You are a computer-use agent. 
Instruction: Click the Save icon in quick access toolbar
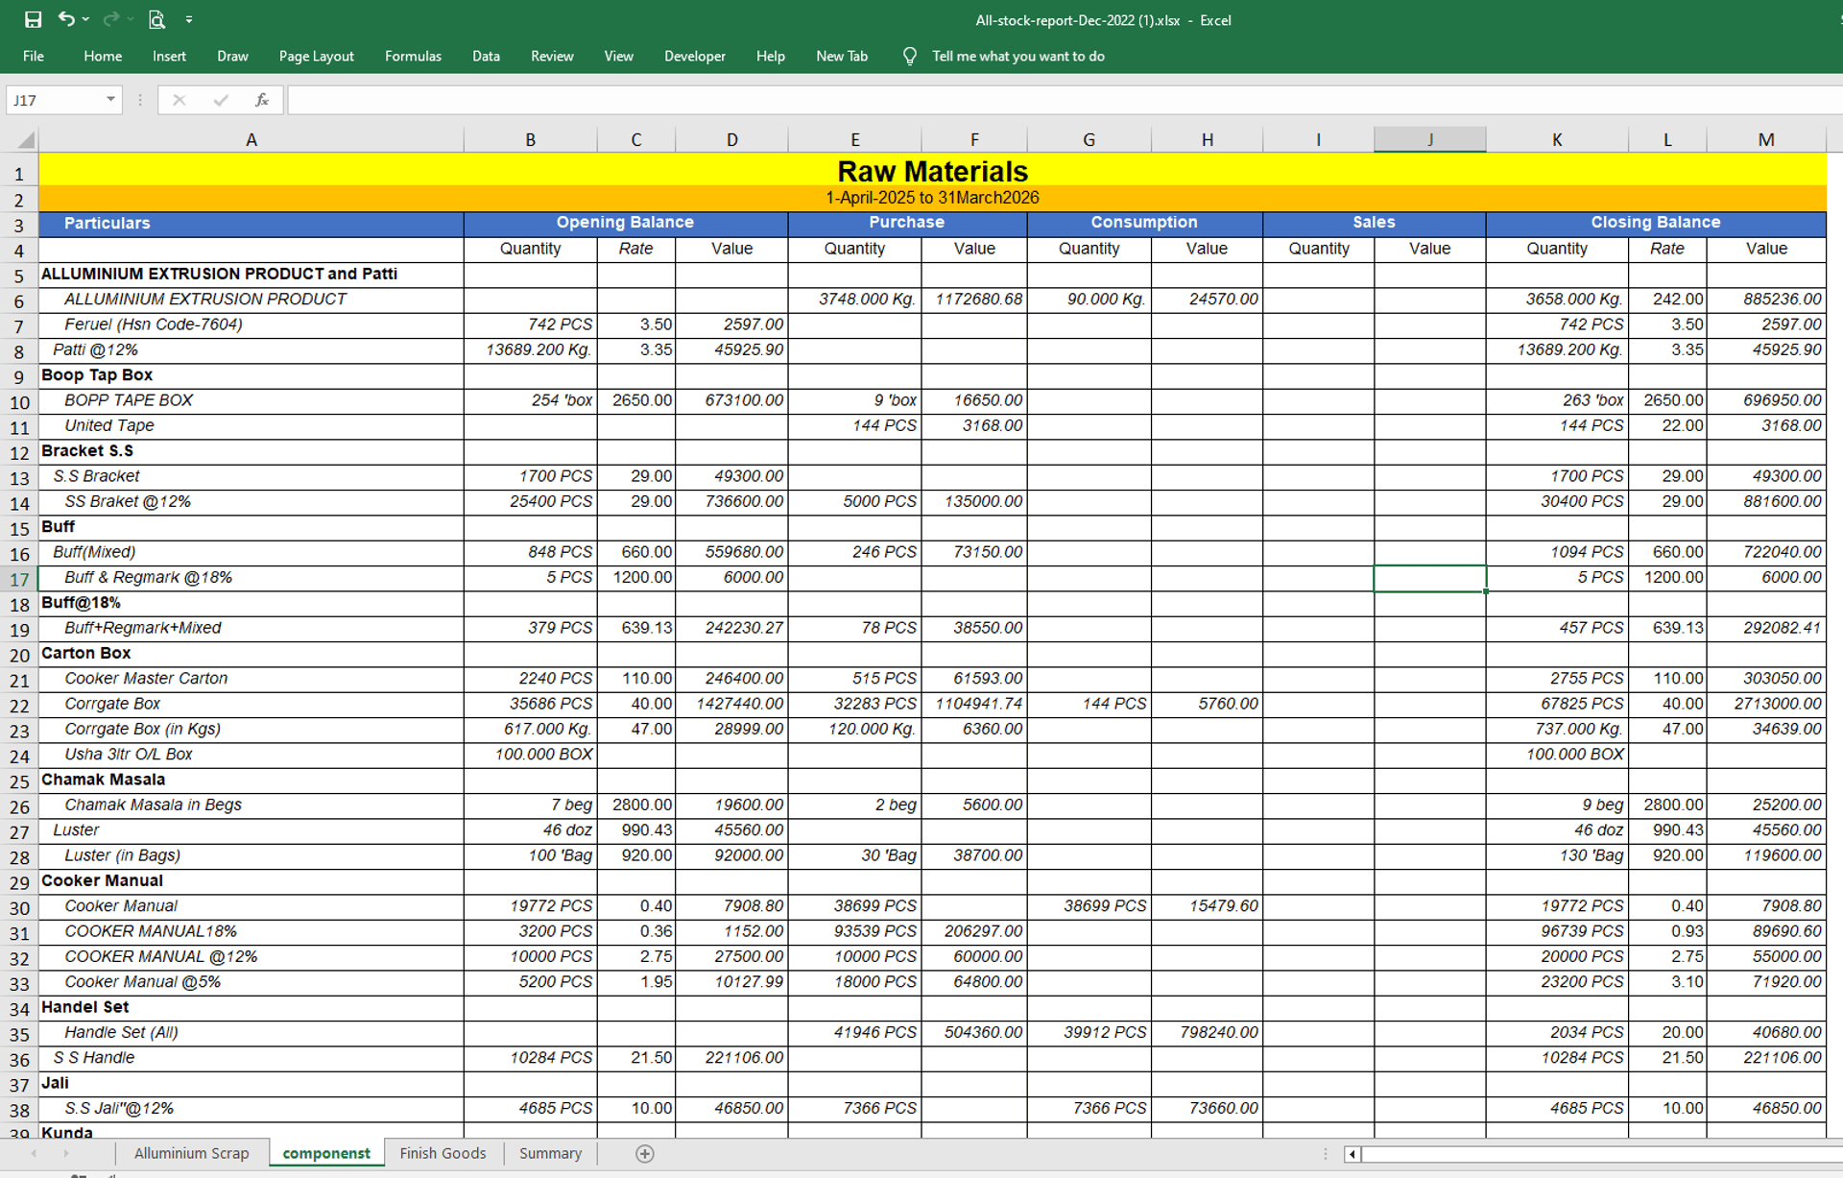point(33,19)
